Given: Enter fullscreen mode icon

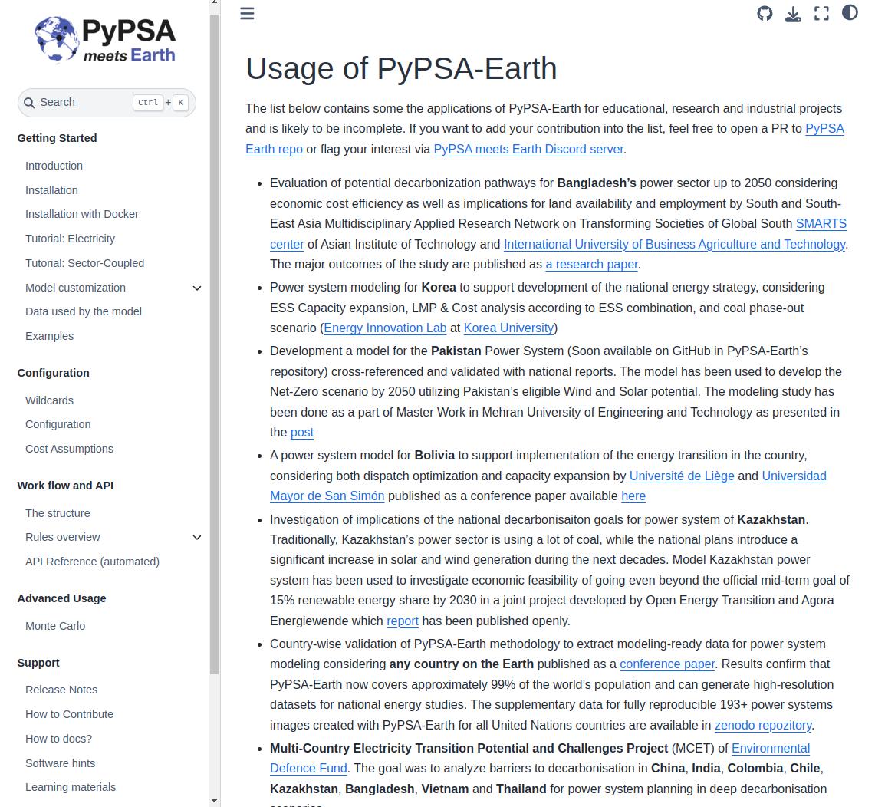Looking at the screenshot, I should click(x=821, y=13).
